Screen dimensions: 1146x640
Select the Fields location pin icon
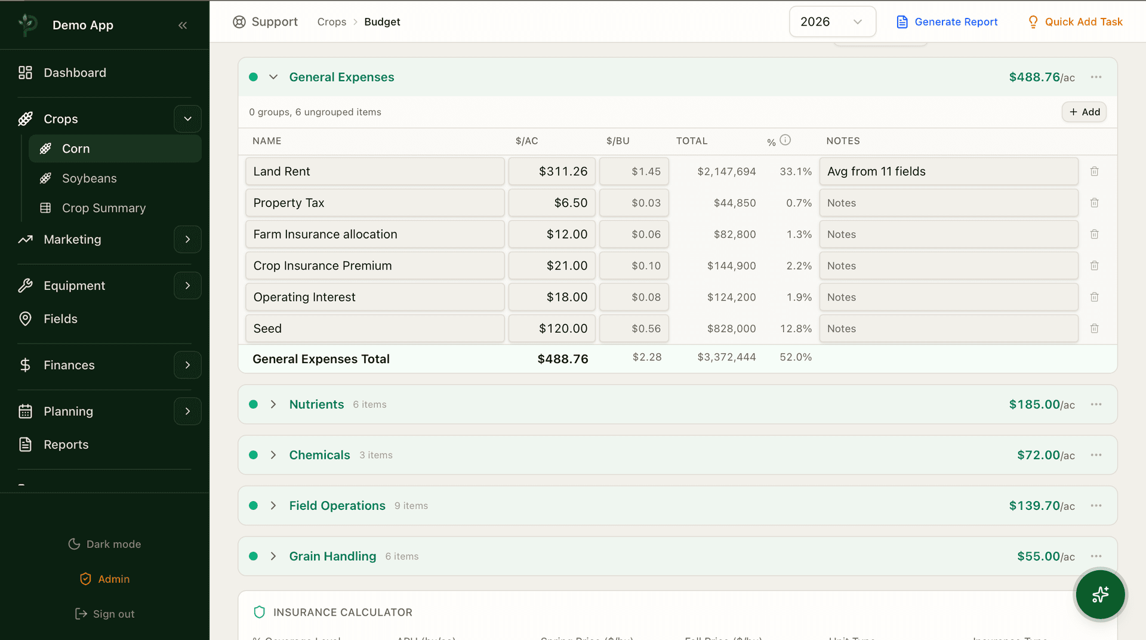[25, 319]
